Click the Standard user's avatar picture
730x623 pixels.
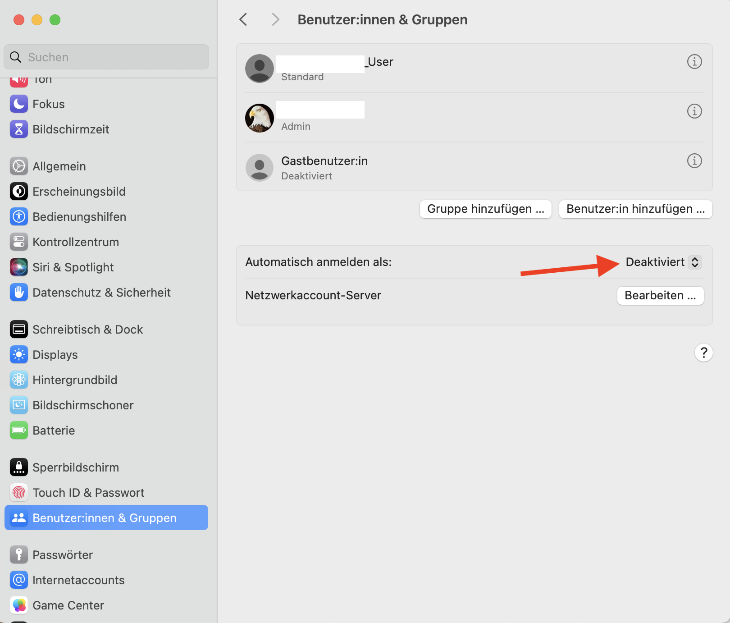coord(260,69)
